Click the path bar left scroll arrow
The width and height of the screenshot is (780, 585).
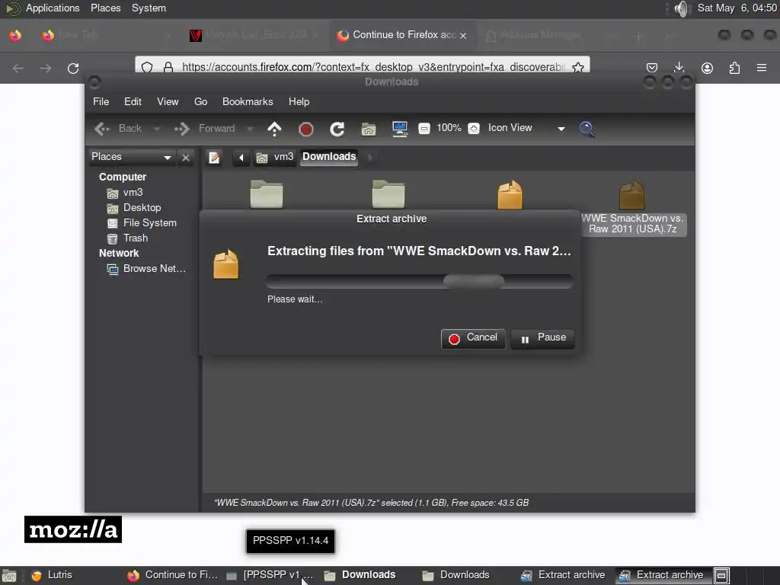[x=241, y=158]
